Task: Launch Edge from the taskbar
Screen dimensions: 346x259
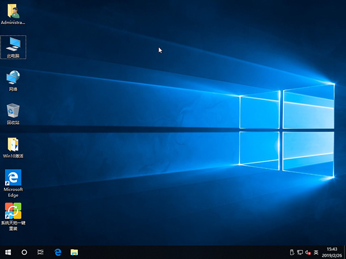Action: [x=58, y=252]
